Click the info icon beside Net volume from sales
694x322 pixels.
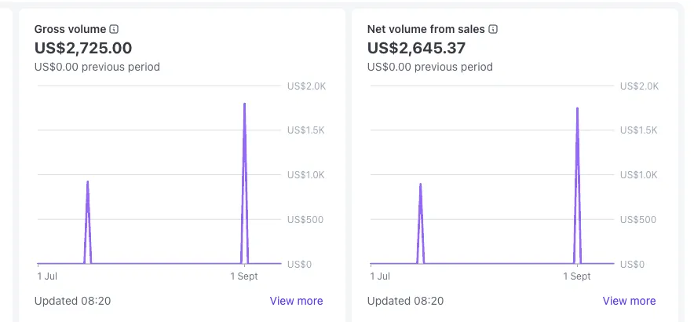point(493,29)
